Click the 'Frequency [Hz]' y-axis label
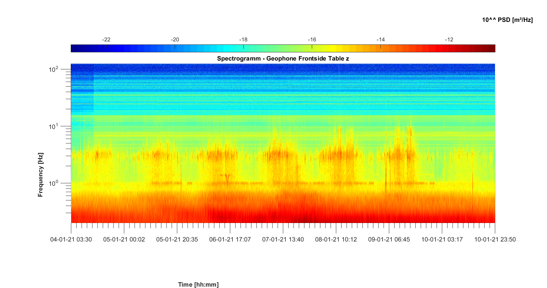This screenshot has width=547, height=288. pos(41,175)
